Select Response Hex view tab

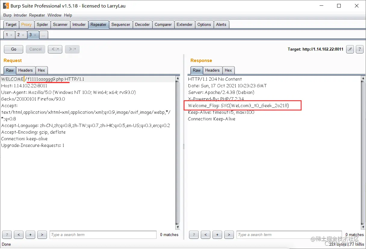[228, 70]
